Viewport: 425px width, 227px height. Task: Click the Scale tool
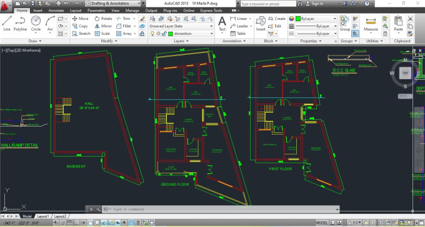tap(102, 34)
